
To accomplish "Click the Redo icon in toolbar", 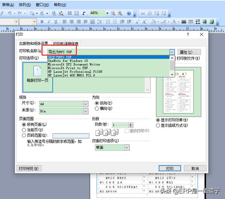I will tap(20, 13).
